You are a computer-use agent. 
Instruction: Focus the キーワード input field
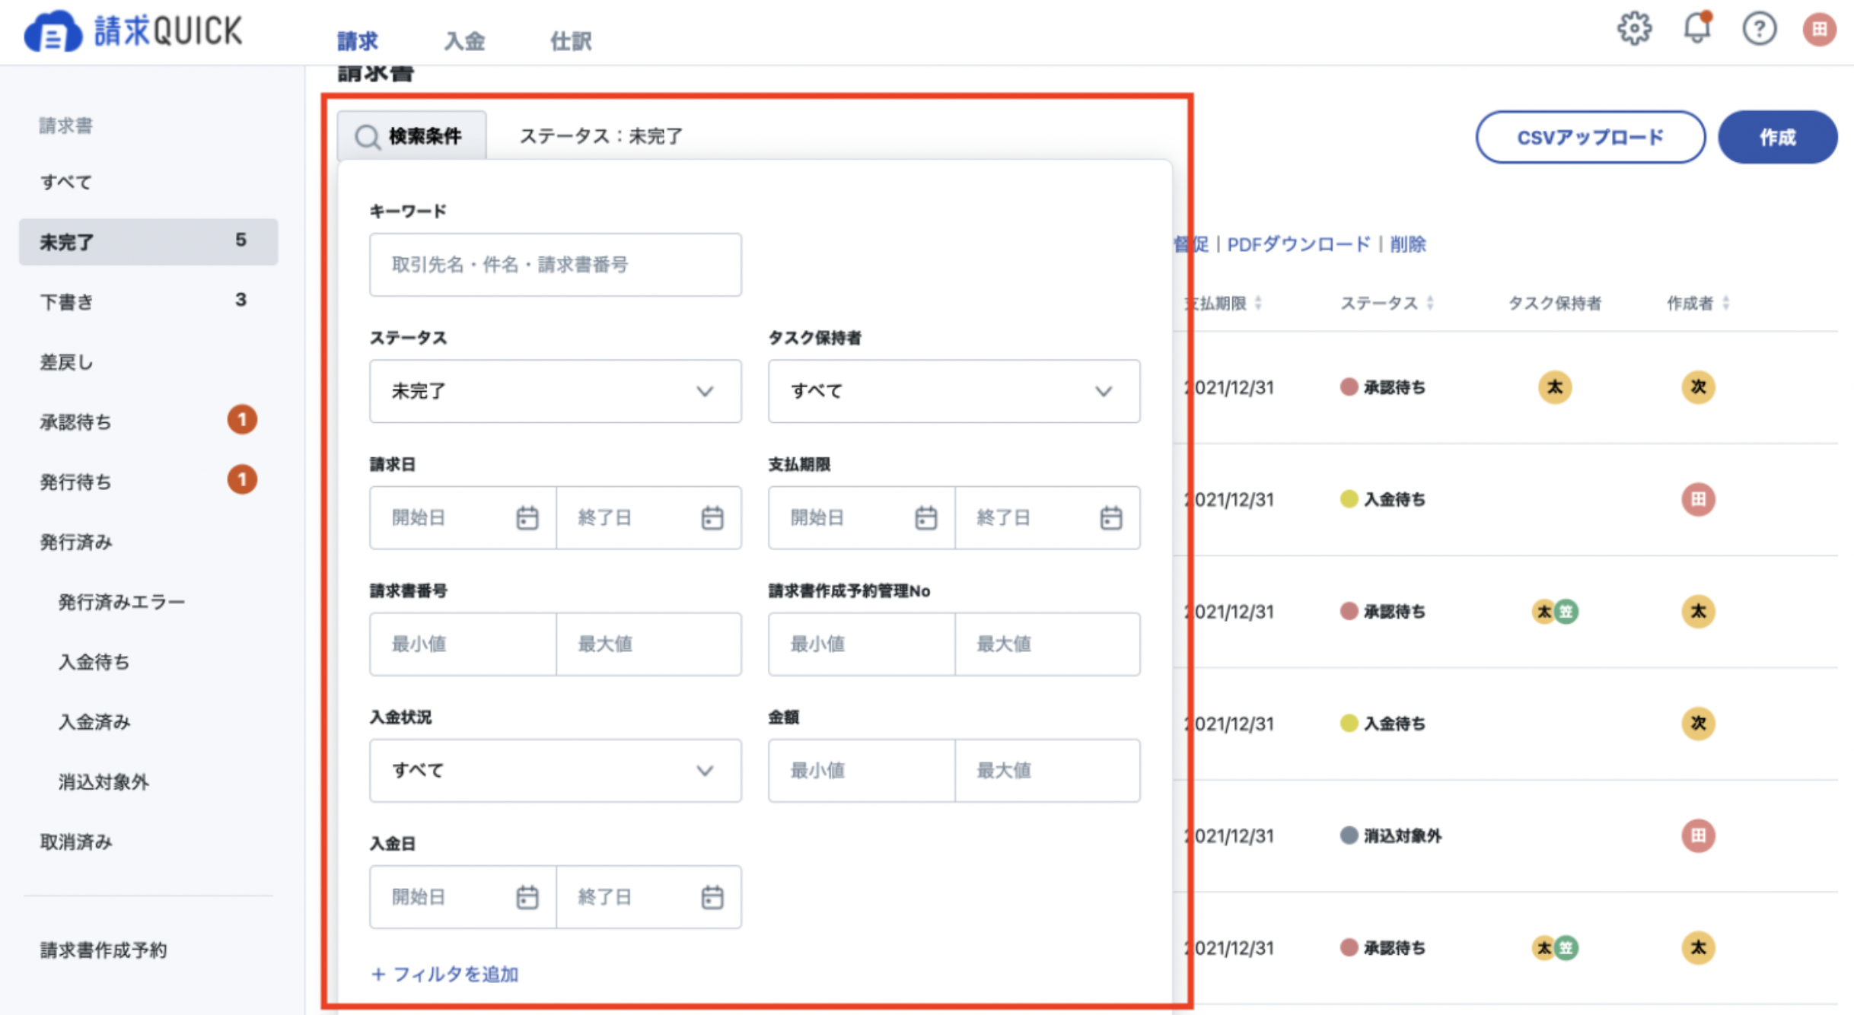point(555,265)
